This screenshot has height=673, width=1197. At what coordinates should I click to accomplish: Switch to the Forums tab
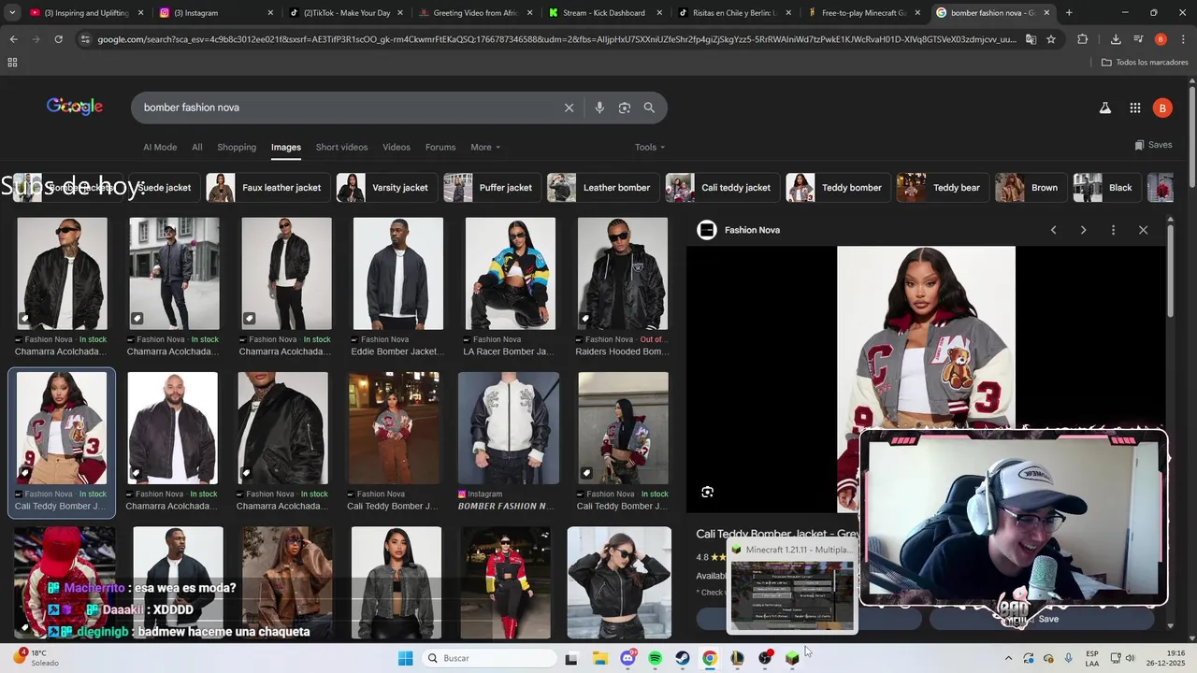pyautogui.click(x=440, y=147)
